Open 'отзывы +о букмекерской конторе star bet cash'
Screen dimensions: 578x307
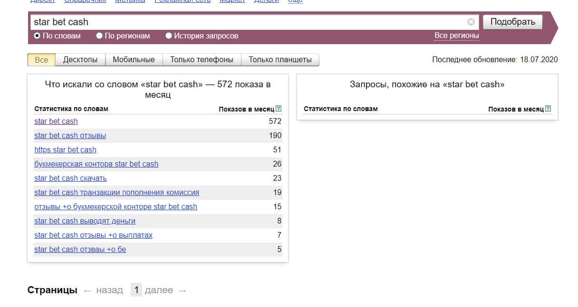(x=116, y=206)
